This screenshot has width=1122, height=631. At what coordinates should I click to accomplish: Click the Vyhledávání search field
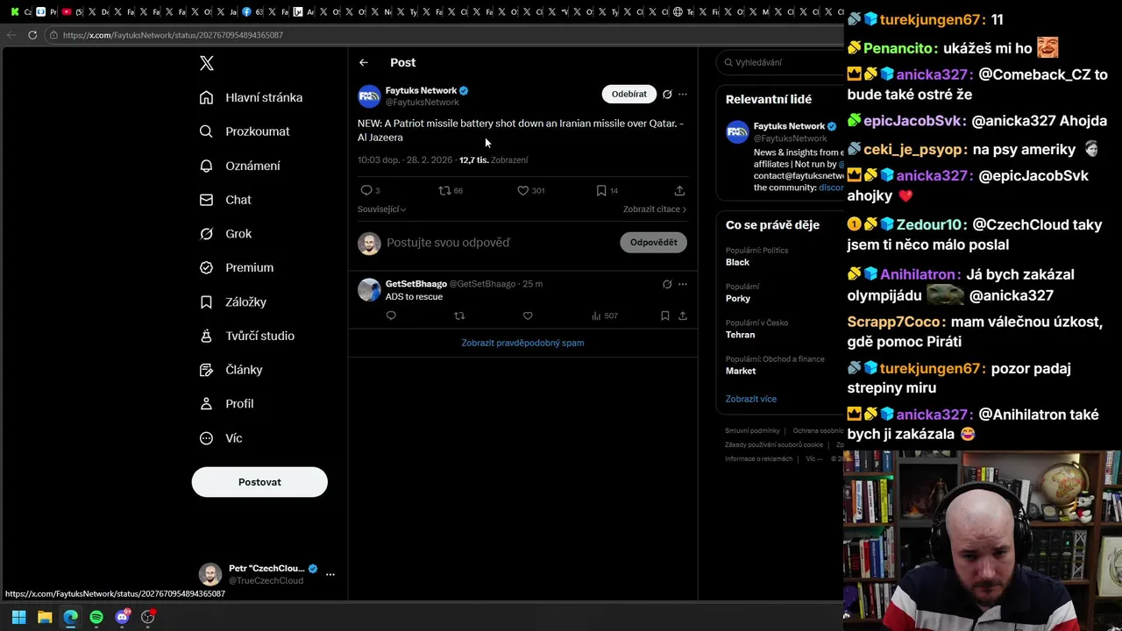click(780, 62)
